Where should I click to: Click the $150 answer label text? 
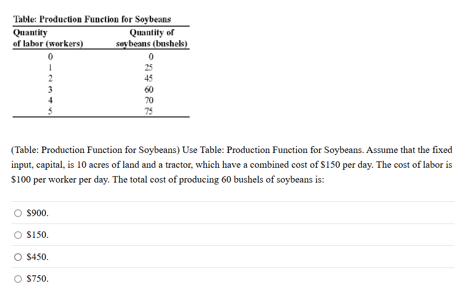pyautogui.click(x=37, y=235)
